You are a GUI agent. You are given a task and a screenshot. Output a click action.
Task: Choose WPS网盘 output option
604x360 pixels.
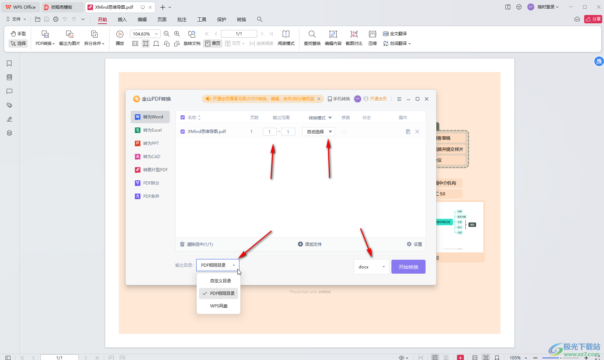(x=219, y=306)
